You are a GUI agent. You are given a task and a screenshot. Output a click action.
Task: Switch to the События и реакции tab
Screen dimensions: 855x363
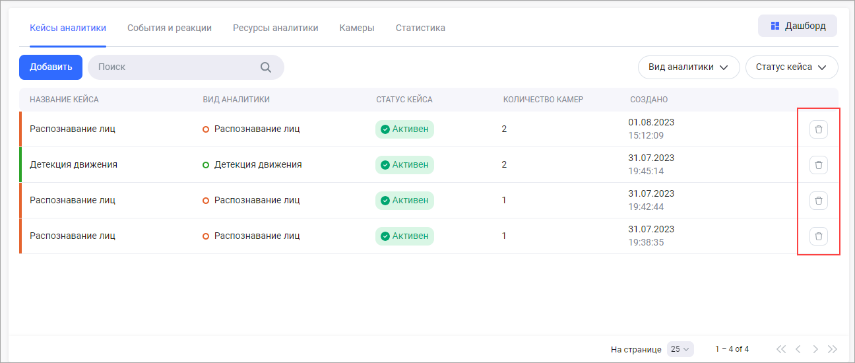point(169,28)
